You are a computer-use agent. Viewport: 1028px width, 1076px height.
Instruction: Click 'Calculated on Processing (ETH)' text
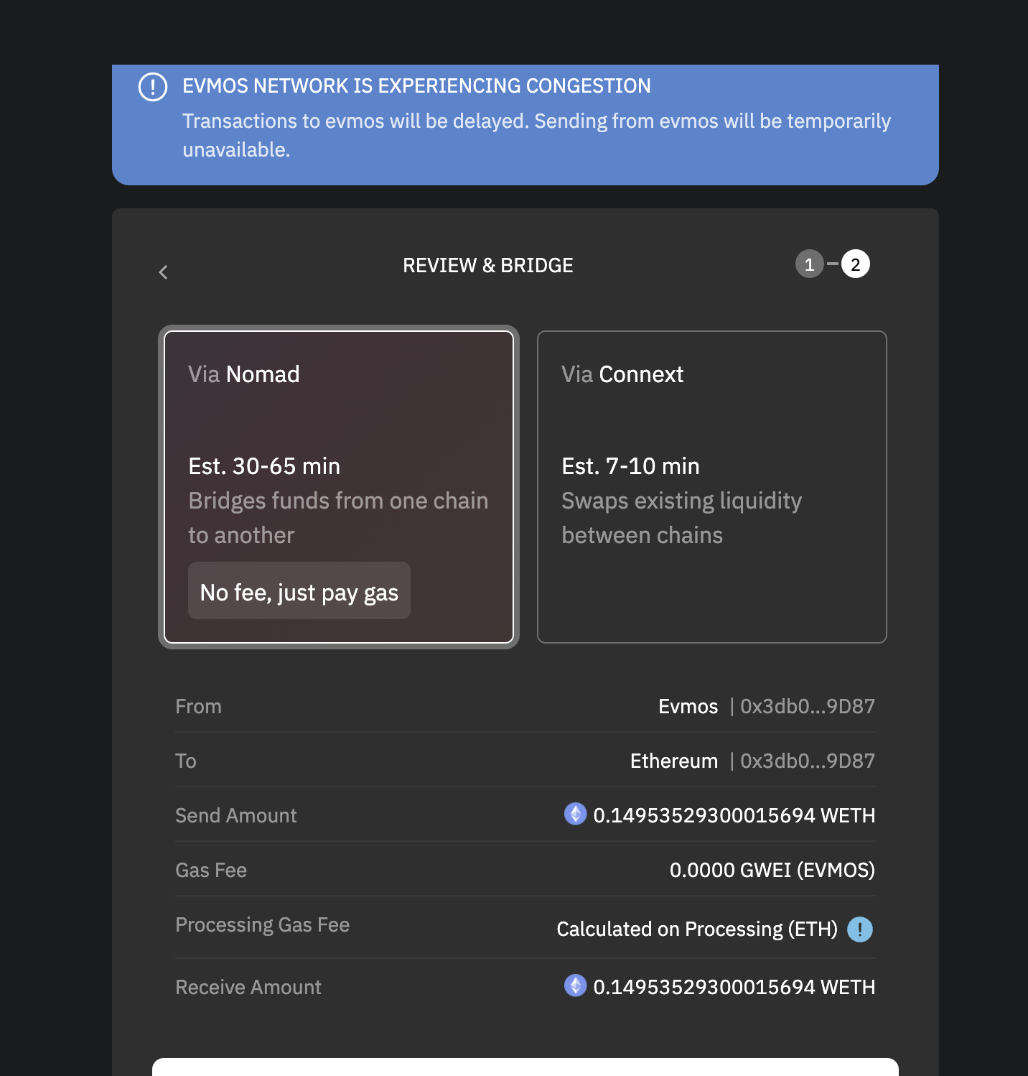(x=697, y=929)
